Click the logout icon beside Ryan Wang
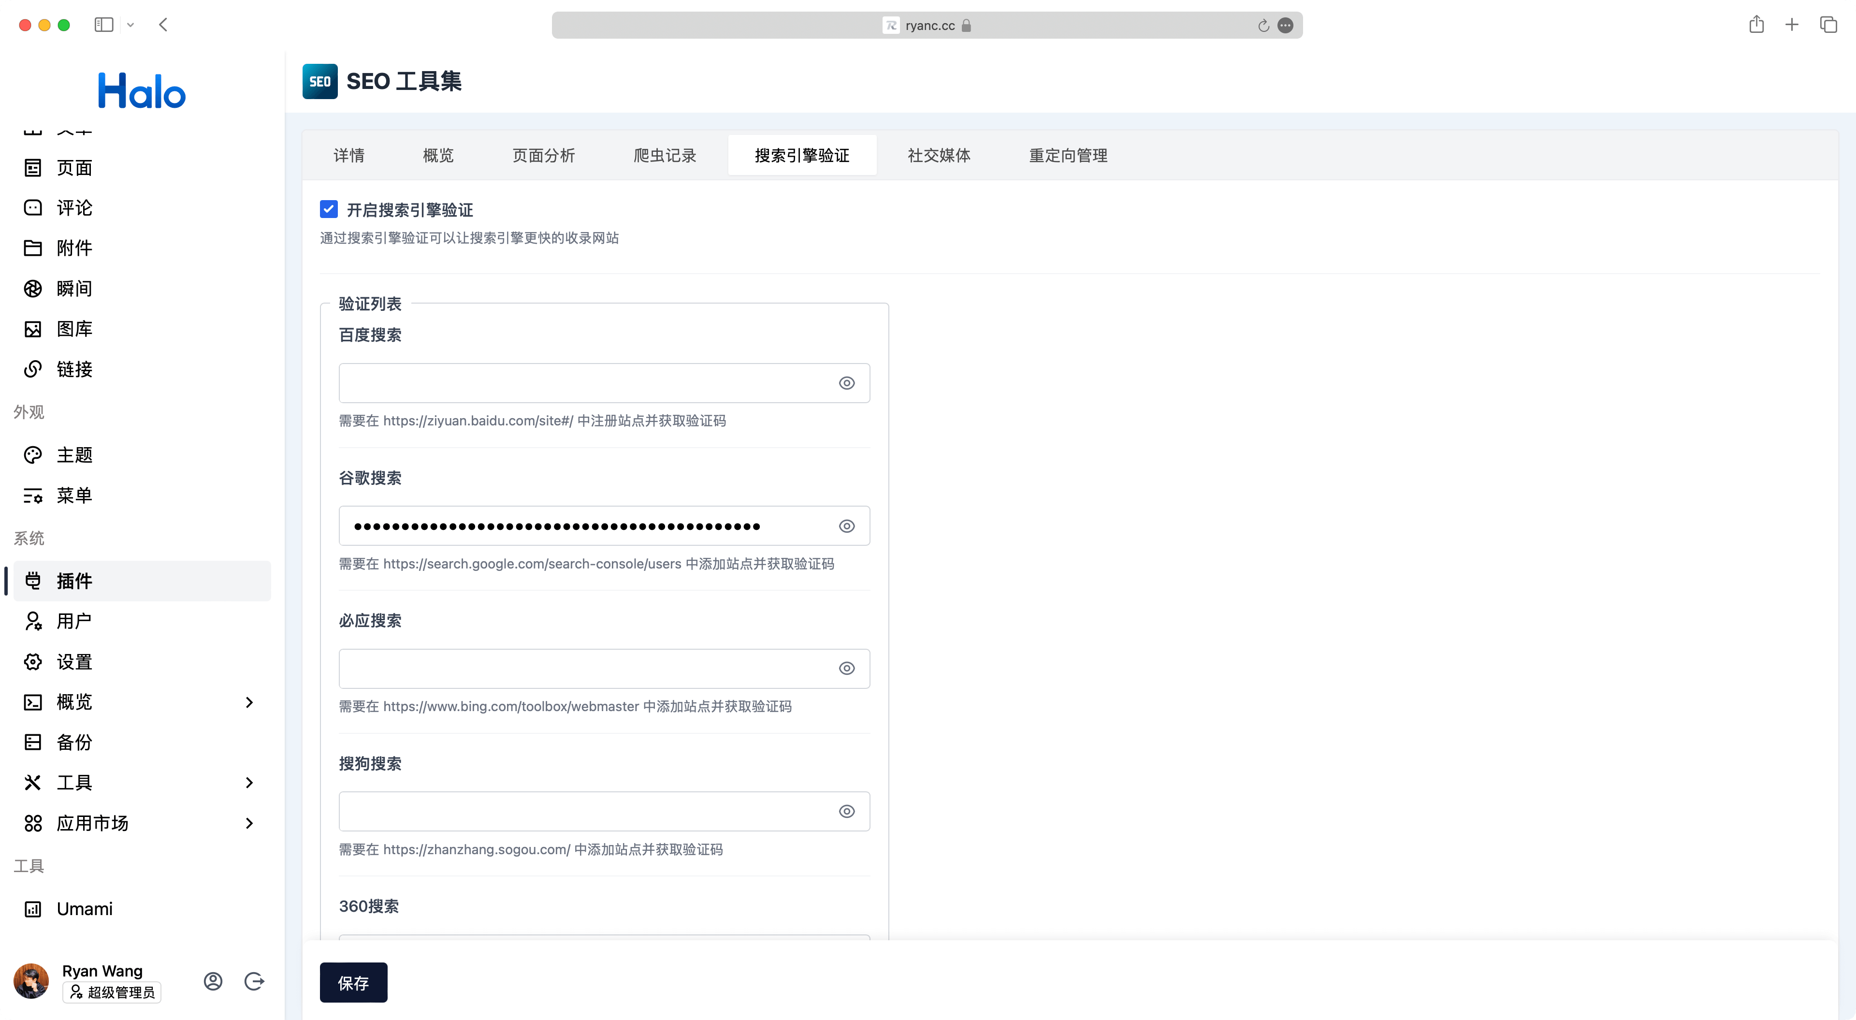The height and width of the screenshot is (1020, 1856). coord(254,981)
